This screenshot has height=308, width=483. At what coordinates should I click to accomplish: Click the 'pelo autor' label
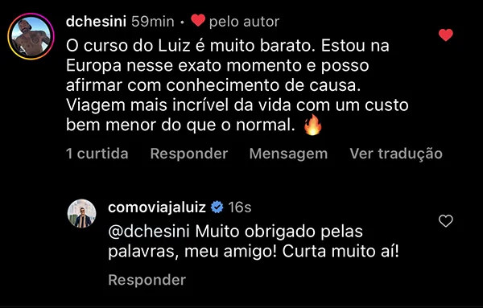coord(244,22)
